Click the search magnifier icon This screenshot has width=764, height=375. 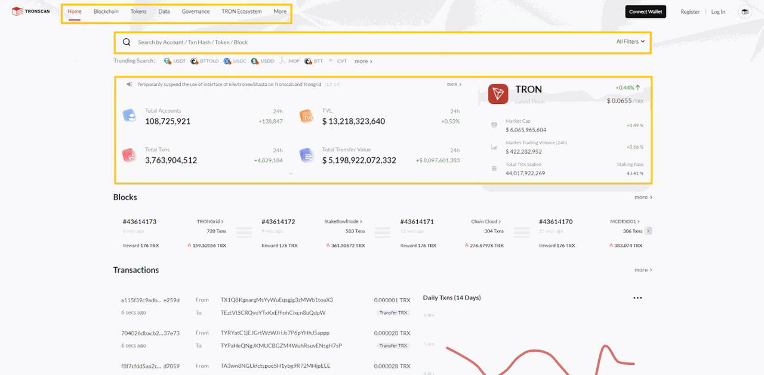126,42
